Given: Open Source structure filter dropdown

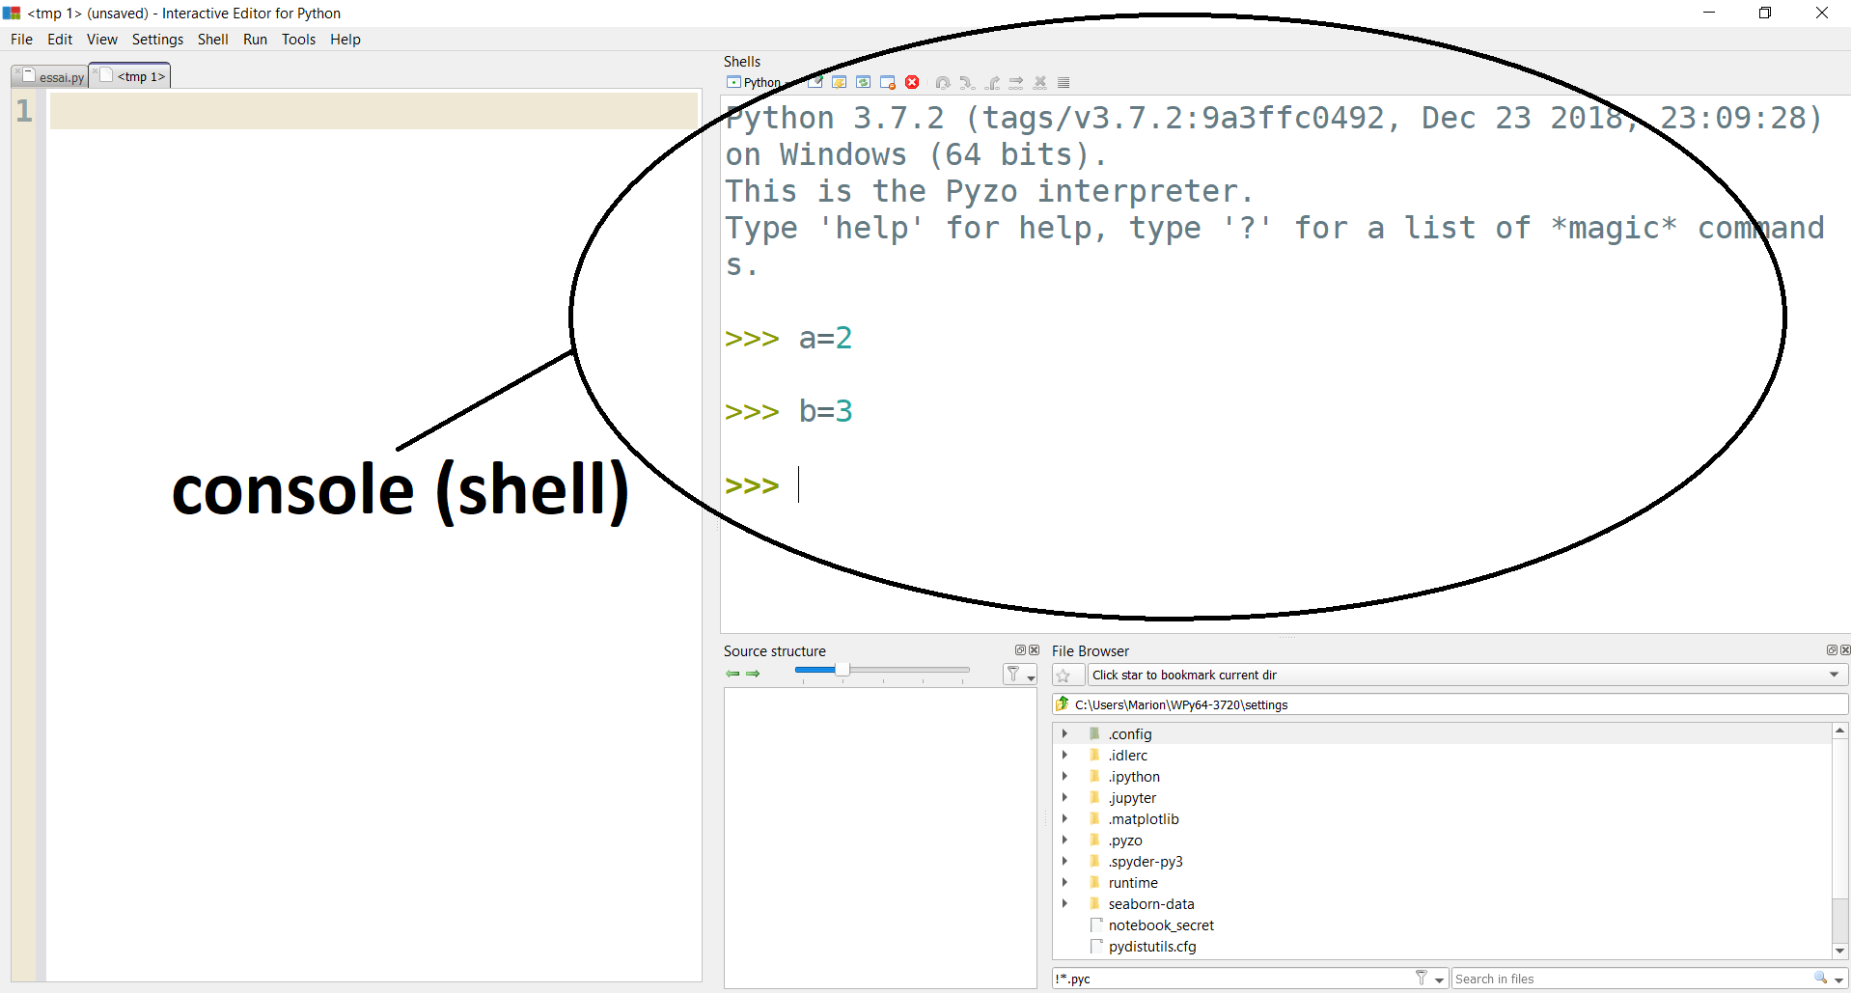Looking at the screenshot, I should (1019, 675).
